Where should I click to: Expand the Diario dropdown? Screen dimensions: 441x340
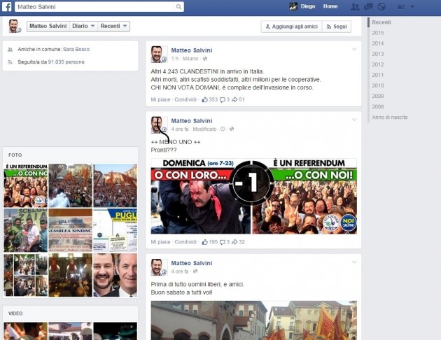pos(83,27)
